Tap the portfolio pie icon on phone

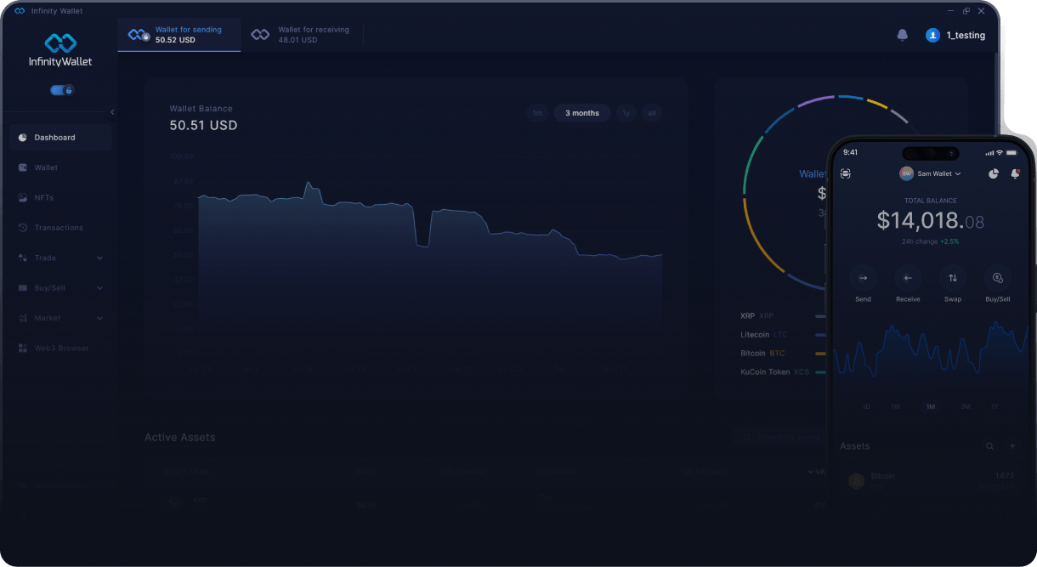click(x=994, y=173)
